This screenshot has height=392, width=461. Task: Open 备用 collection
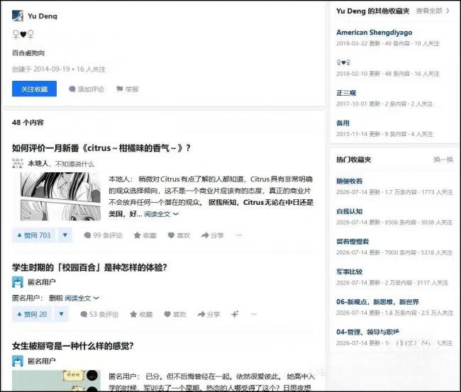click(343, 123)
